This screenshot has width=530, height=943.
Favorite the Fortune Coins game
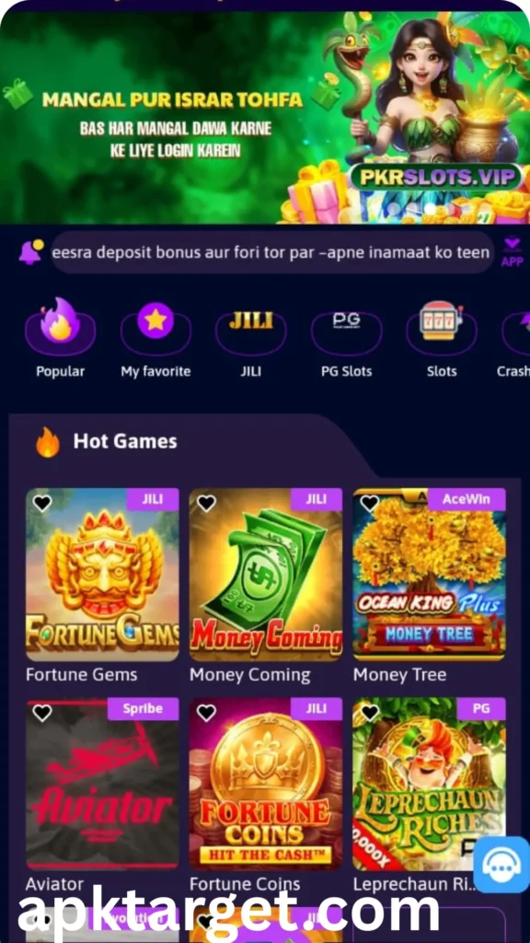206,713
